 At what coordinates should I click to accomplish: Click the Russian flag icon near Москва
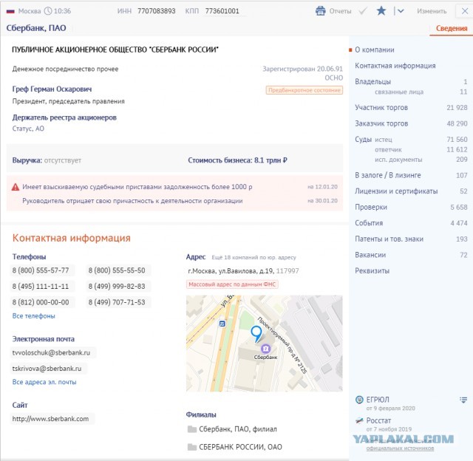tap(10, 12)
